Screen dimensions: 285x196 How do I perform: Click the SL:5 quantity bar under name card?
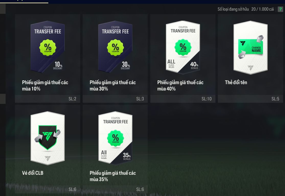tap(250, 99)
